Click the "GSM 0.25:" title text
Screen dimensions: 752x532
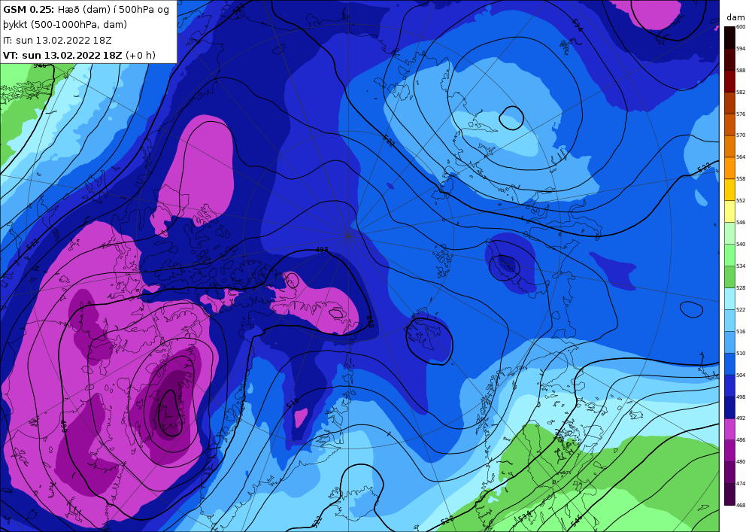pos(29,10)
